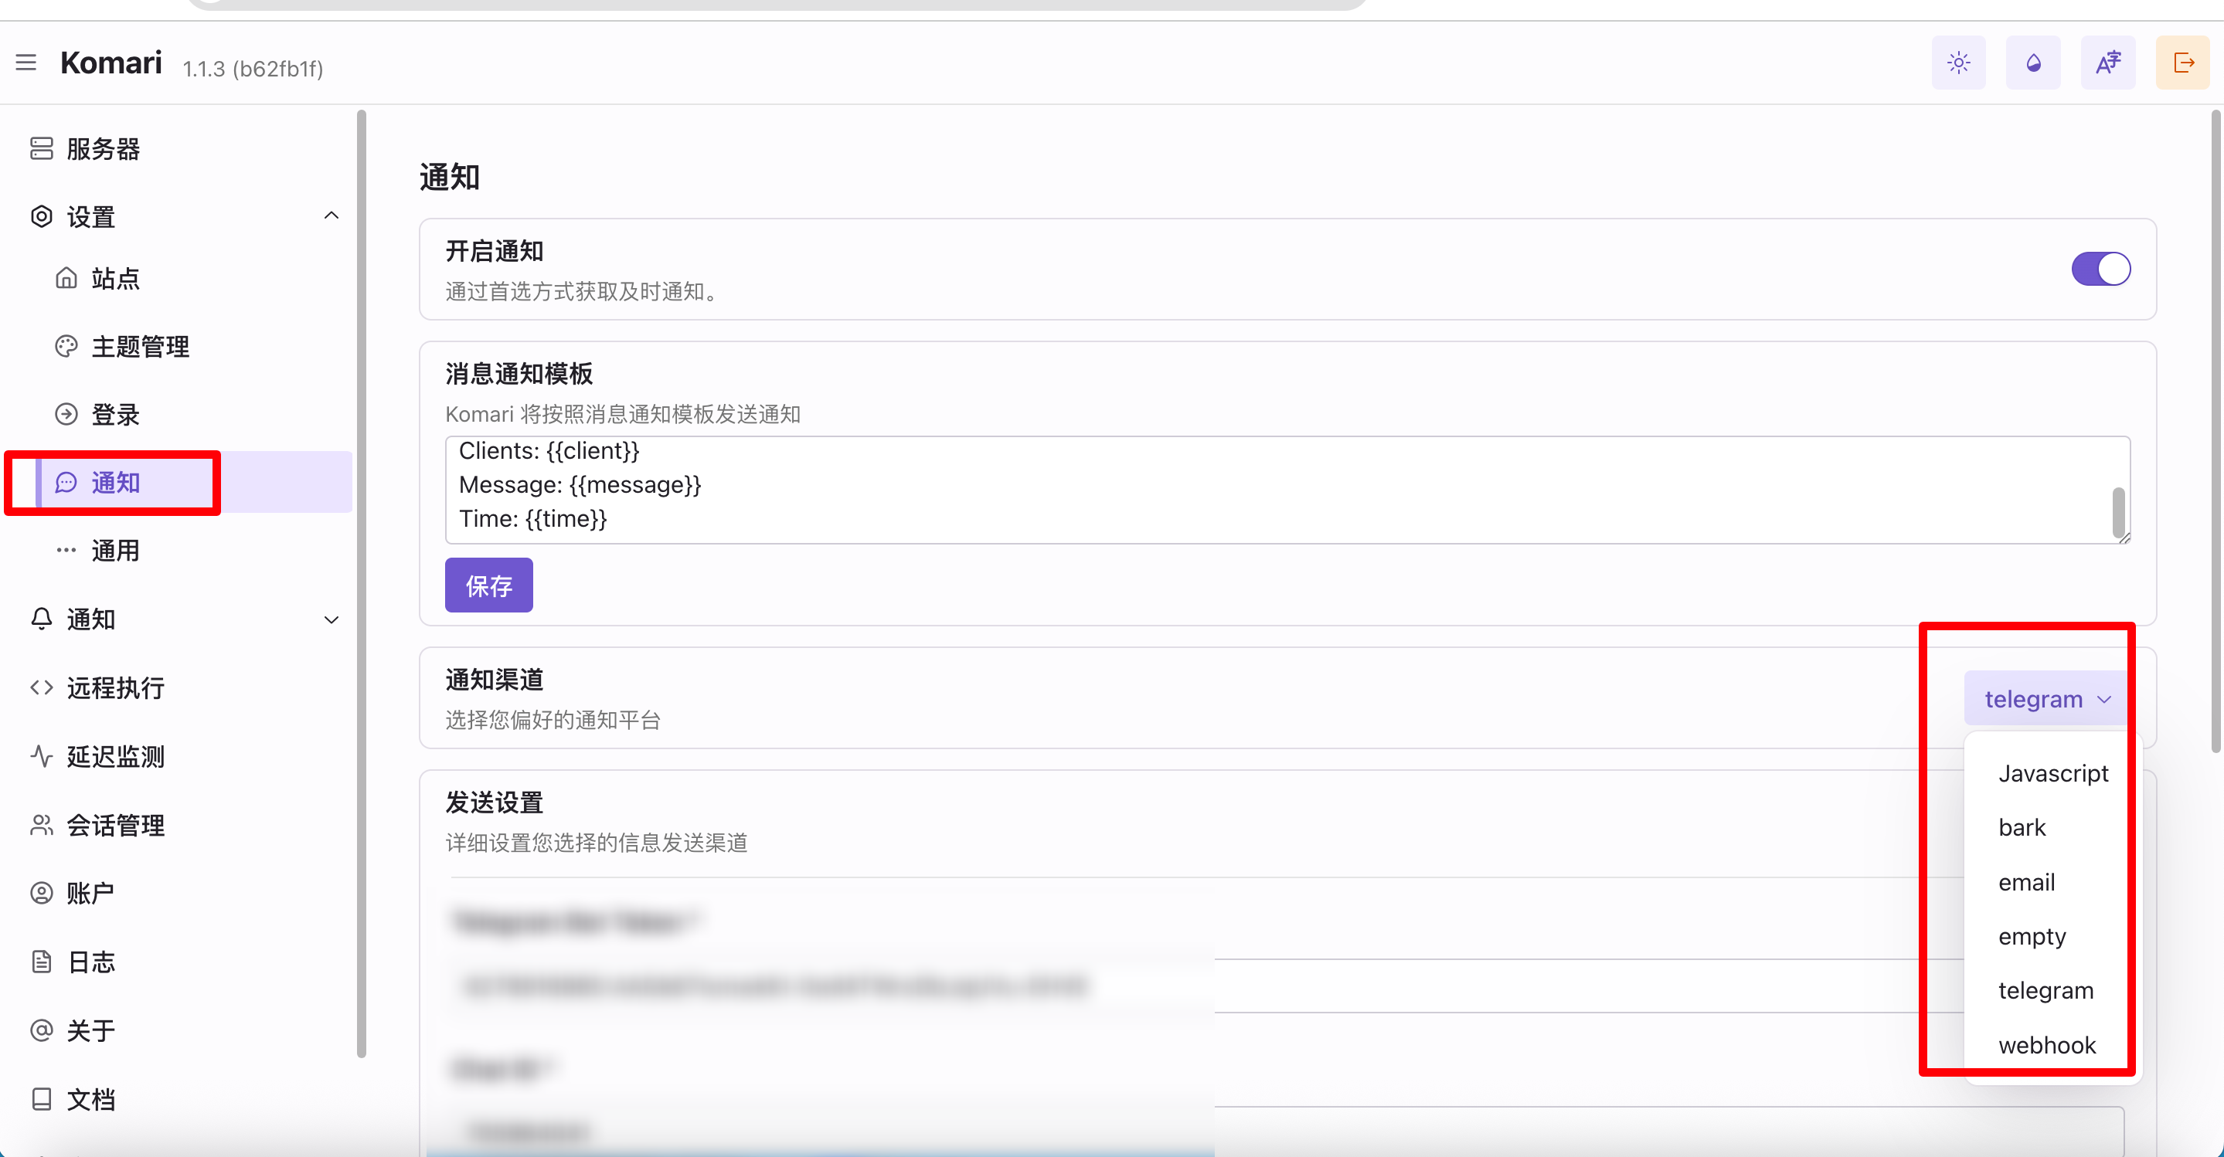Open the 服务器 server page
Screen dimensions: 2224x1157
(103, 148)
